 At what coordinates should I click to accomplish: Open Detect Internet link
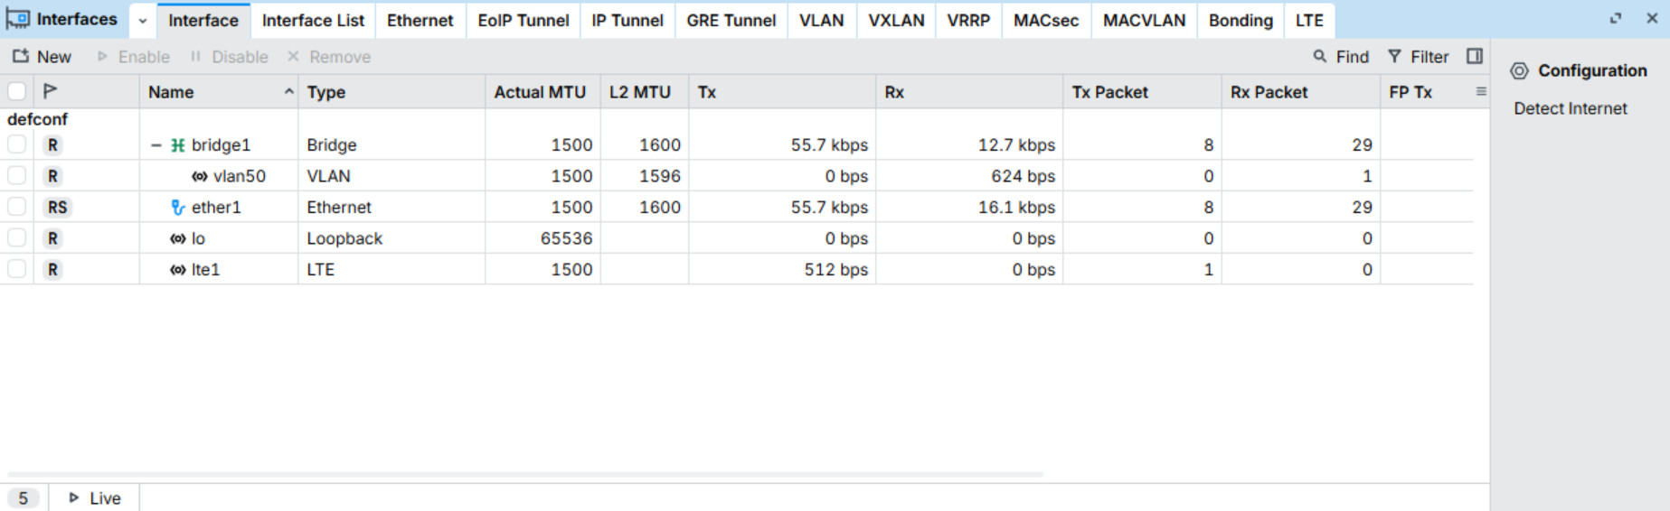(1570, 108)
